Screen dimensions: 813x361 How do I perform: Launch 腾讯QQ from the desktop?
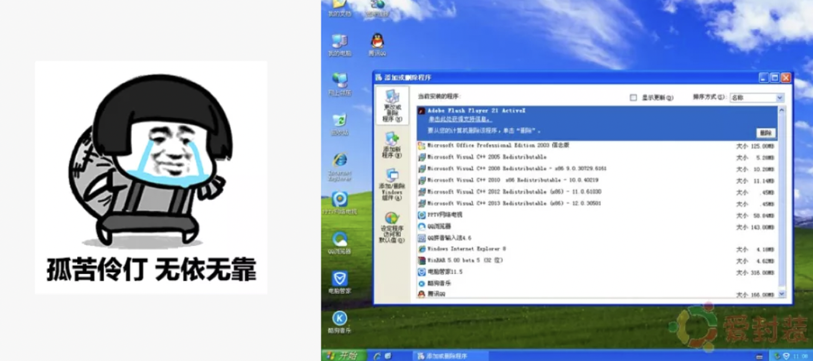(x=377, y=44)
